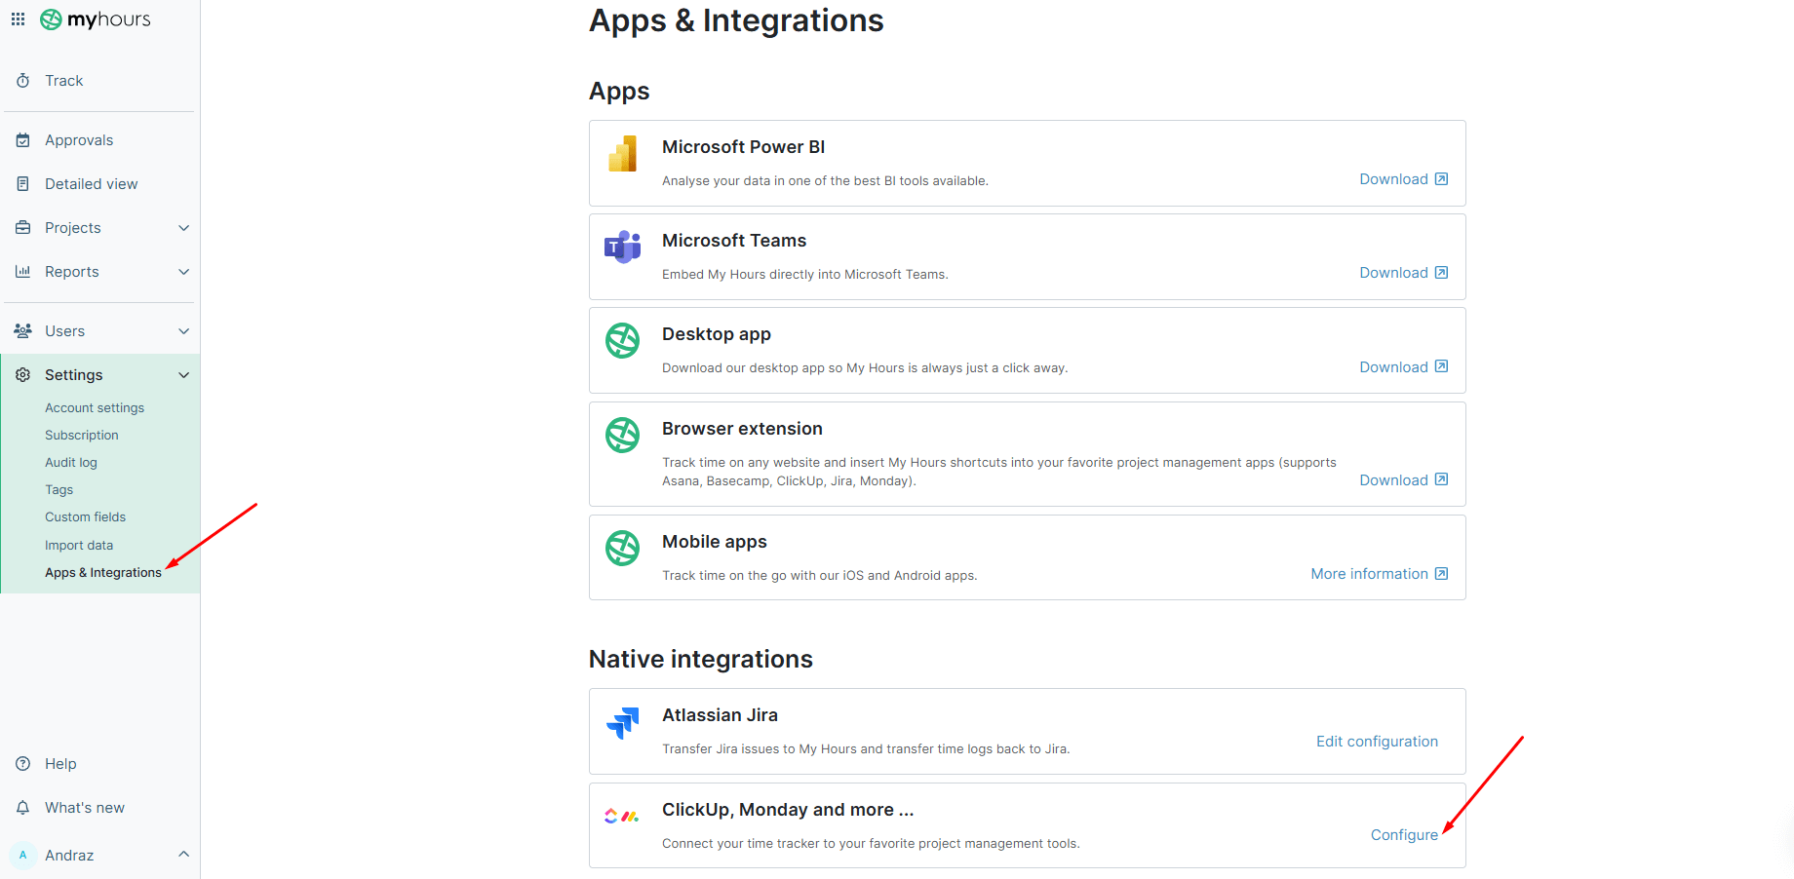The height and width of the screenshot is (879, 1794).
Task: Click the Projects briefcase icon
Action: (22, 228)
